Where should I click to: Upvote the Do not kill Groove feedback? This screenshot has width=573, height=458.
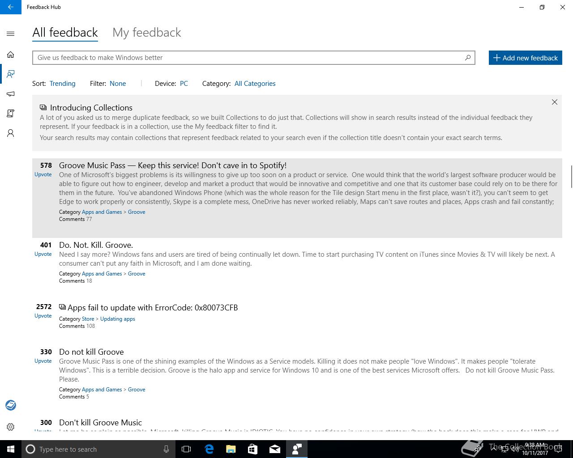pos(43,361)
